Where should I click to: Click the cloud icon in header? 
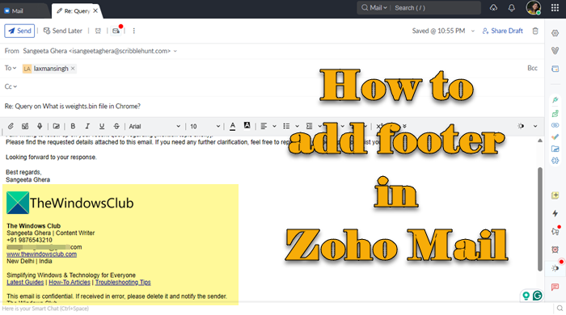(493, 7)
